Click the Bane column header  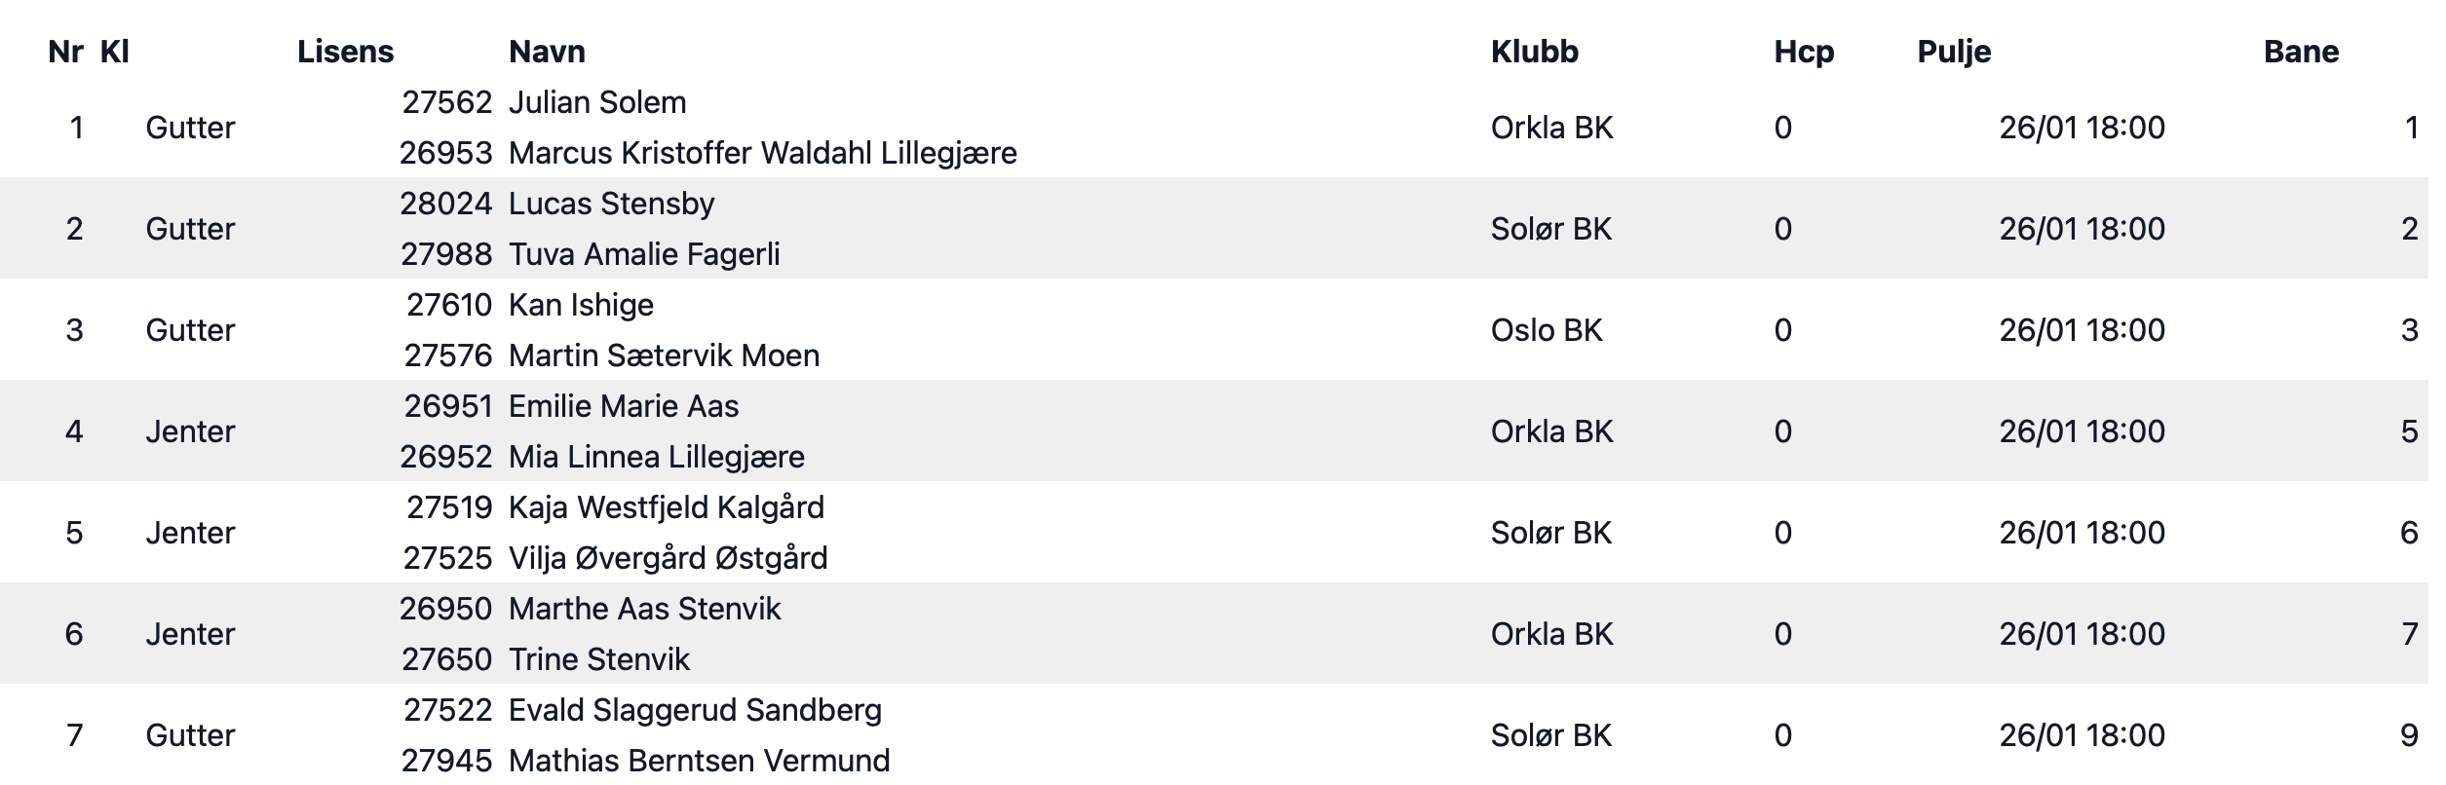[x=2301, y=52]
